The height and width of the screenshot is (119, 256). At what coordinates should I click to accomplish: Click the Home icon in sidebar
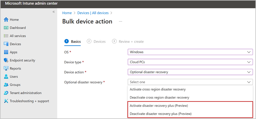pos(6,20)
